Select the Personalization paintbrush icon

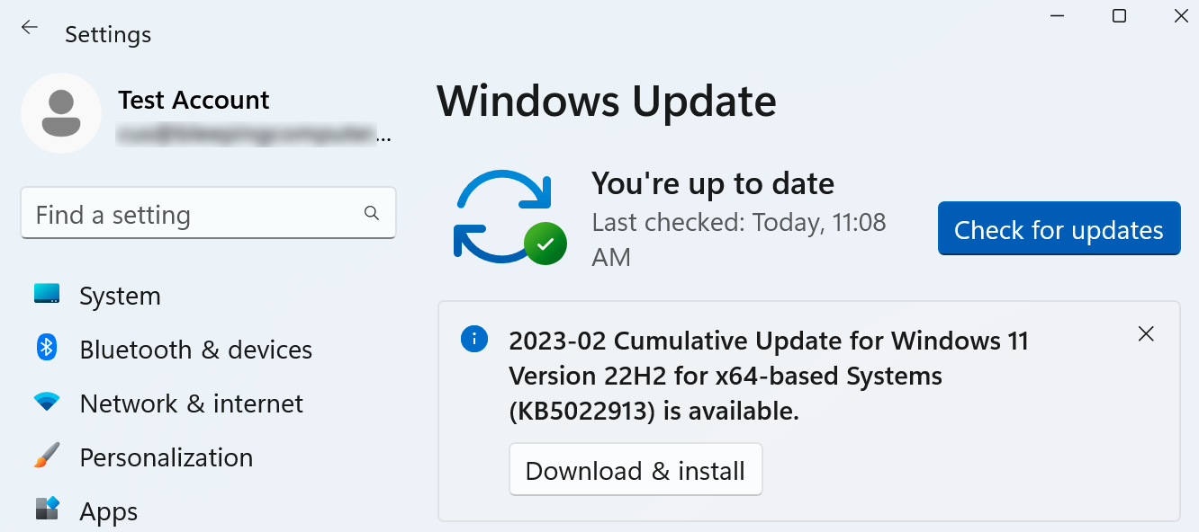[46, 457]
